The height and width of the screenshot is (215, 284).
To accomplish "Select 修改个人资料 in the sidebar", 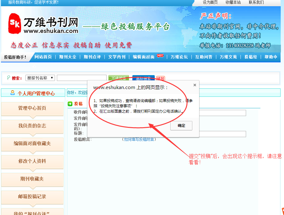I will (x=32, y=161).
